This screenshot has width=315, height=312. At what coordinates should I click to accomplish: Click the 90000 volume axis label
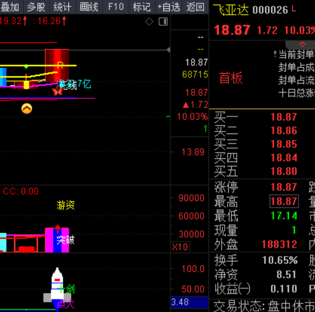tap(191, 198)
